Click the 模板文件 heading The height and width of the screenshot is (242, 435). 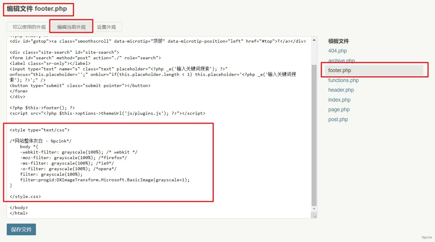click(339, 41)
